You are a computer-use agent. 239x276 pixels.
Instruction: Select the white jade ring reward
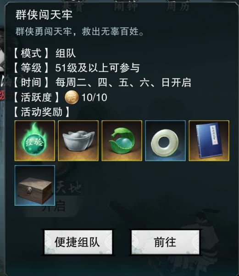(165, 141)
